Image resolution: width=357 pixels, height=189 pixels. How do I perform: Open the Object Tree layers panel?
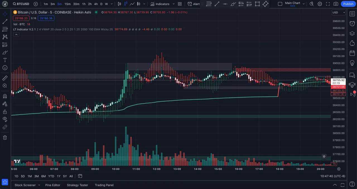(352, 34)
